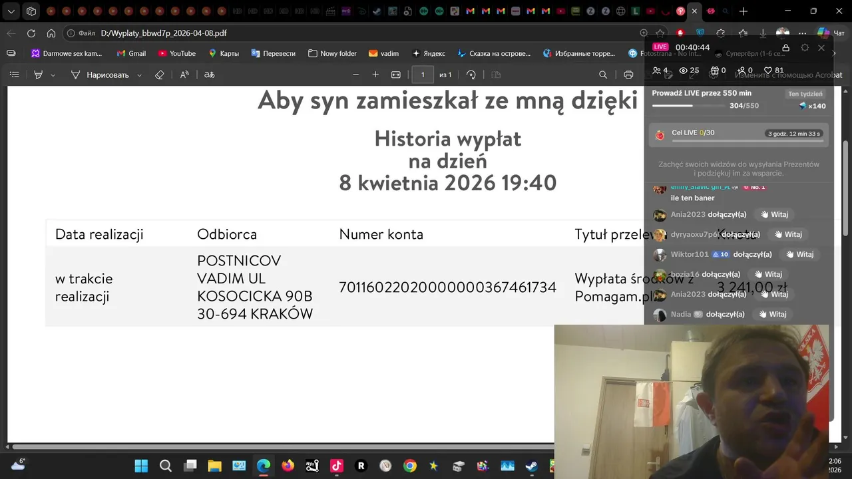Open Windows Start menu
Screen dimensions: 852x479
tap(141, 466)
